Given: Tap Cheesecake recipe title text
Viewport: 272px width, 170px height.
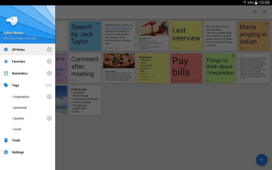Looking at the screenshot, I should click(145, 38).
